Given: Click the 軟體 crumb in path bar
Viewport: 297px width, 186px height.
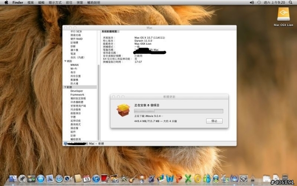Looking at the screenshot, I should tap(101, 144).
